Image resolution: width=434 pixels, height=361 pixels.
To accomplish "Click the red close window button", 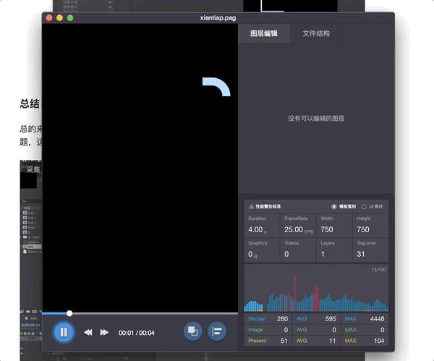I will (x=49, y=17).
